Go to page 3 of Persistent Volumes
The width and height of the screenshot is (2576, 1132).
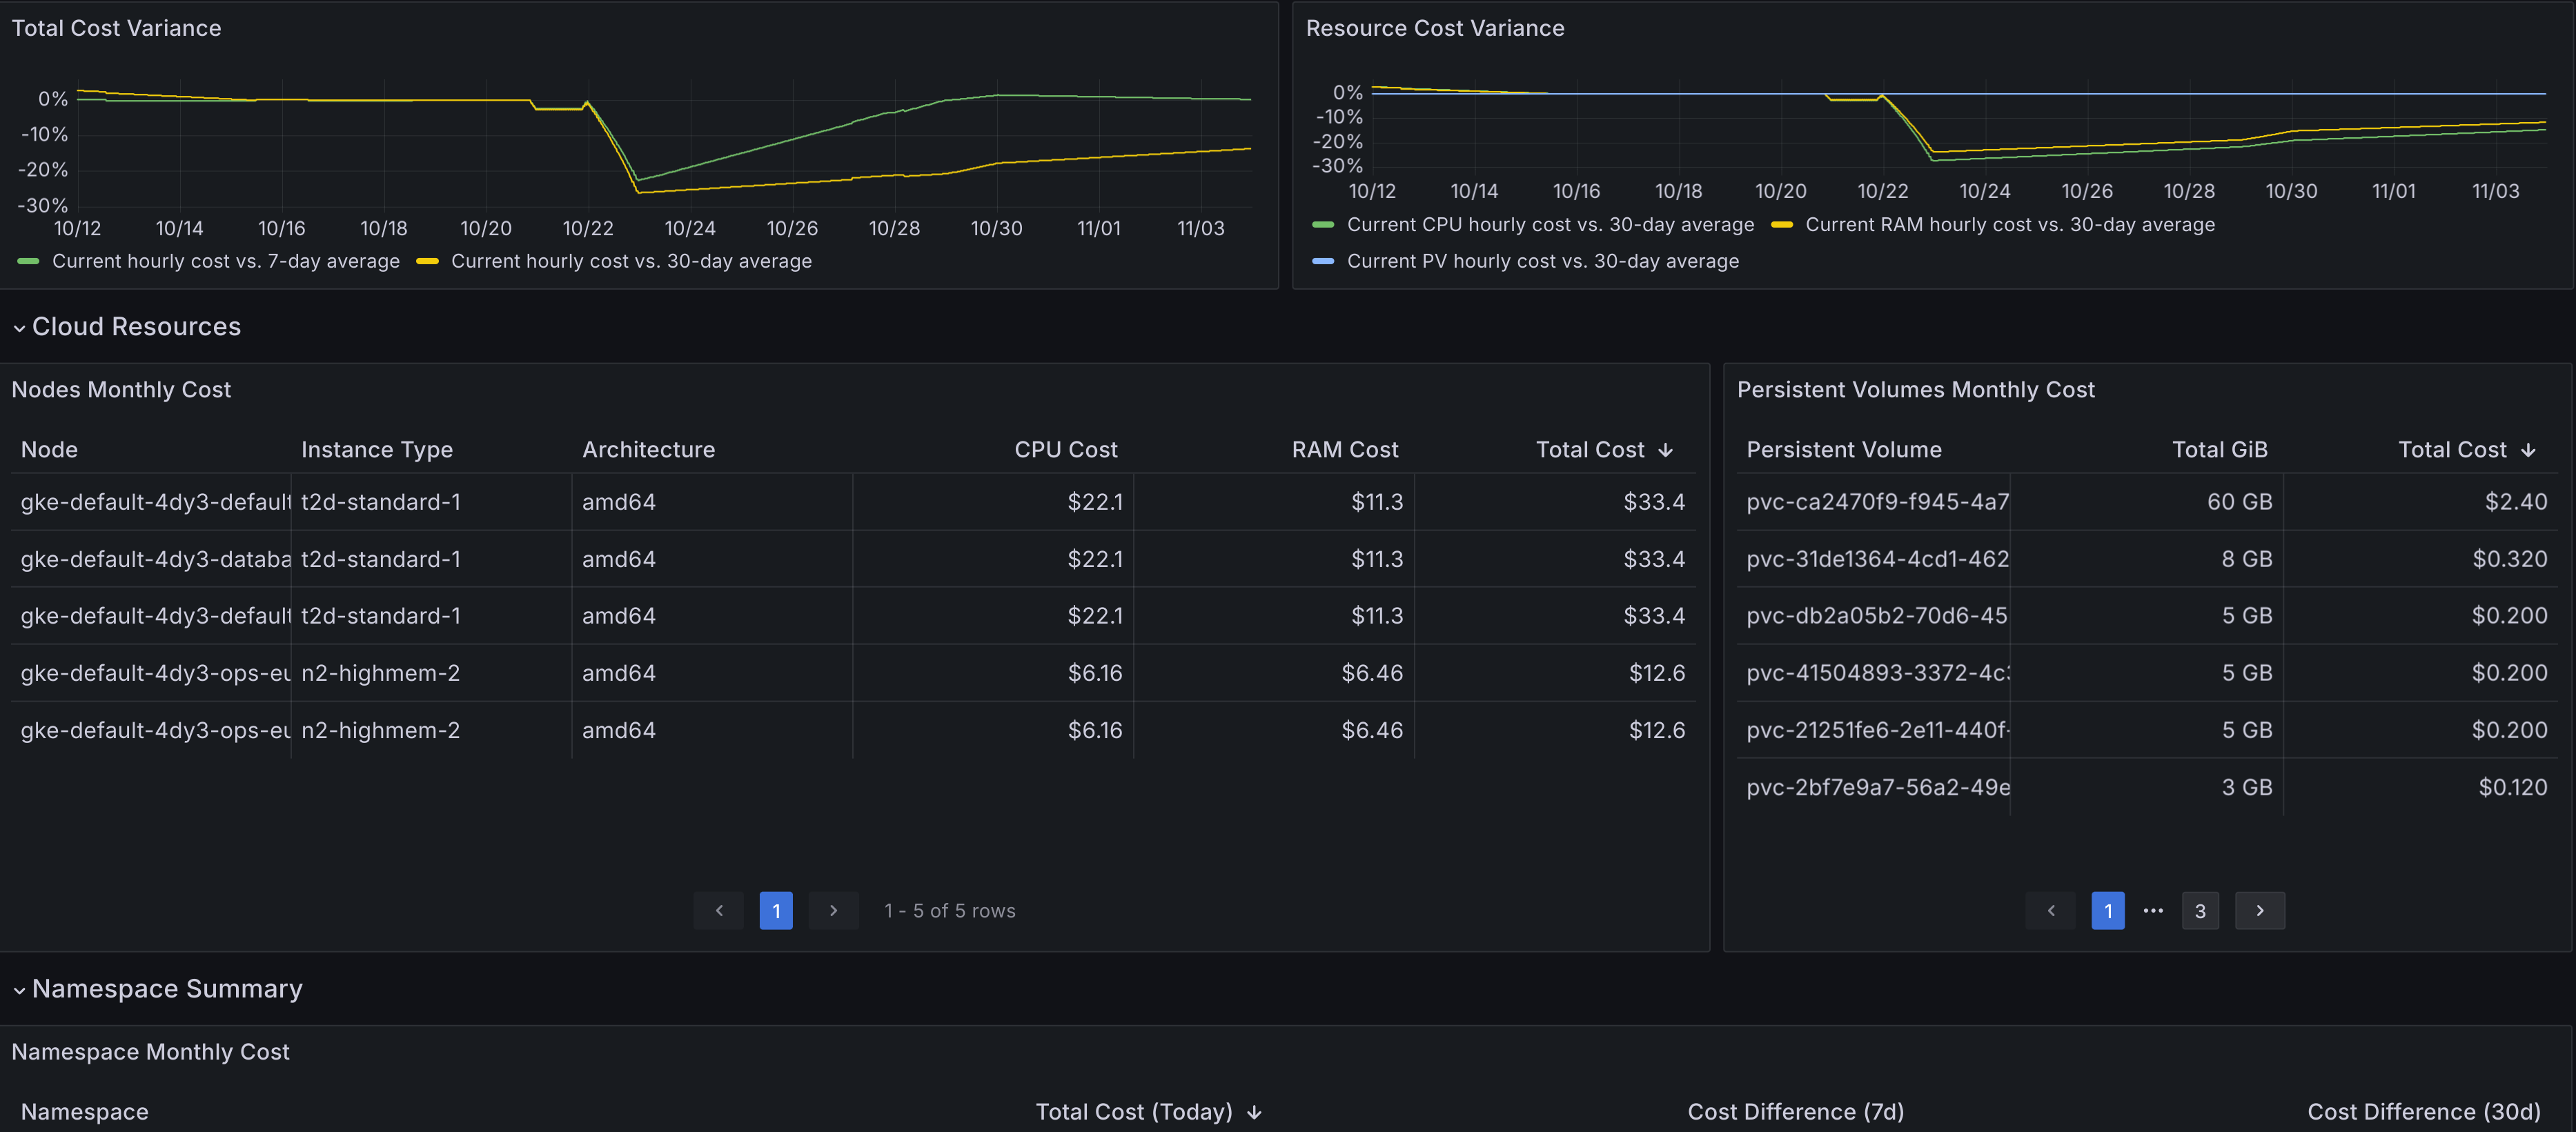[2199, 910]
